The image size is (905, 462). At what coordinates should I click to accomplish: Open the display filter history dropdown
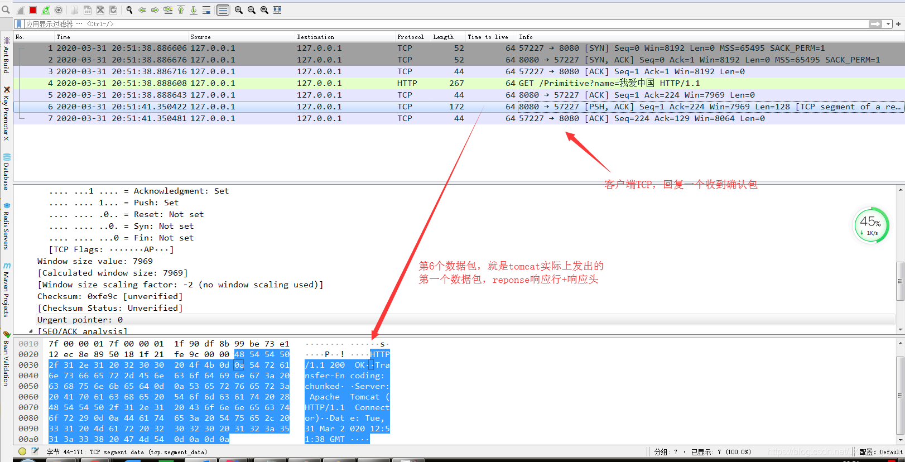tap(888, 24)
